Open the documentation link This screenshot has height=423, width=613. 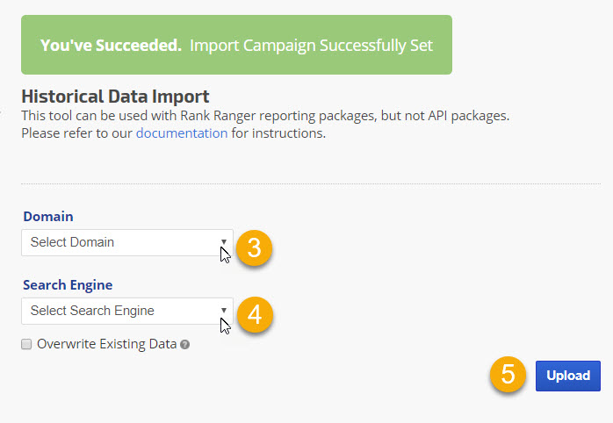[x=181, y=133]
